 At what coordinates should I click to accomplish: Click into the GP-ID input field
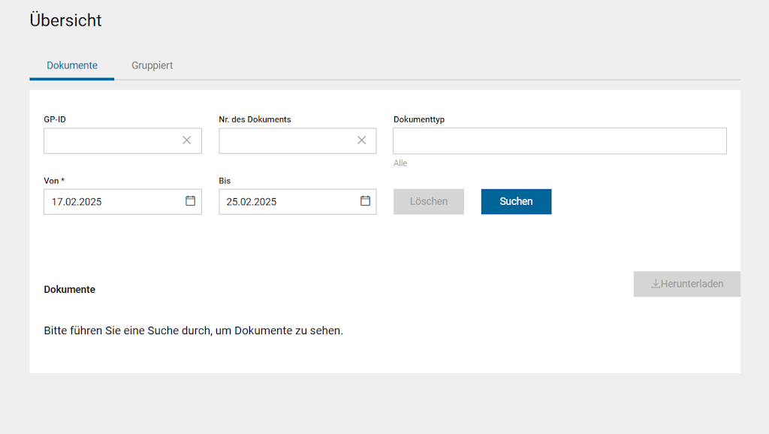[x=113, y=140]
